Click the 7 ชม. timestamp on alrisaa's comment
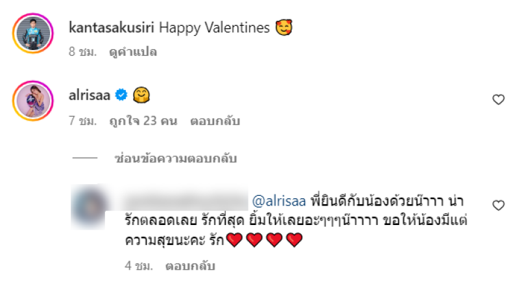 coord(82,121)
